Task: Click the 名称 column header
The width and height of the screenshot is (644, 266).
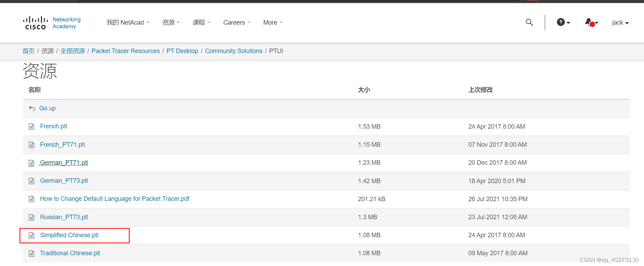Action: (35, 90)
